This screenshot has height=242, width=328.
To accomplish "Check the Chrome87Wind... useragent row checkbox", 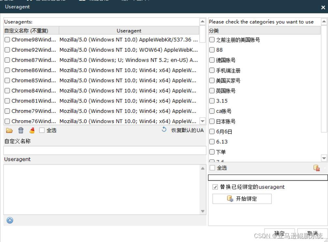I will [x=7, y=60].
